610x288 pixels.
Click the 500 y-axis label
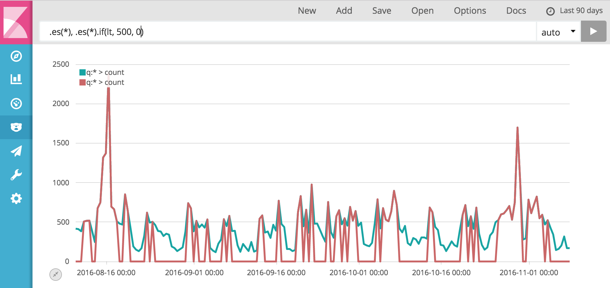pyautogui.click(x=63, y=222)
